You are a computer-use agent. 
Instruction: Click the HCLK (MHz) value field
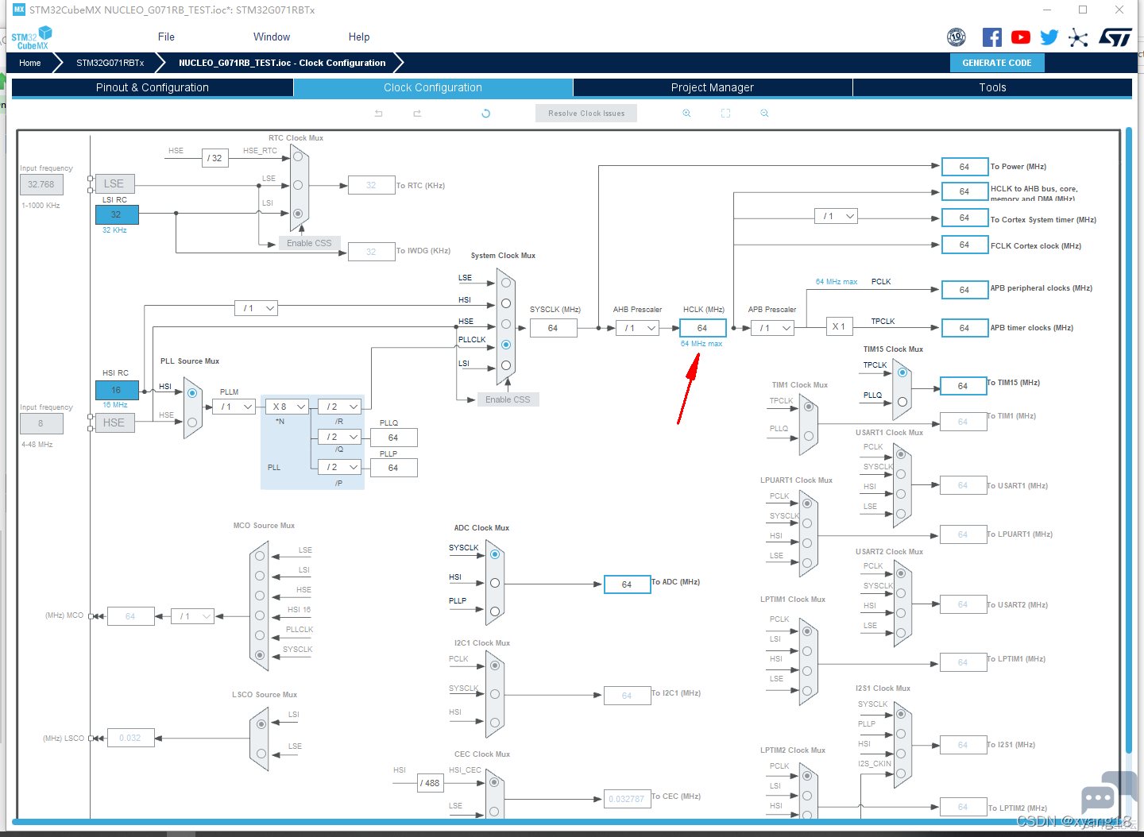[702, 328]
